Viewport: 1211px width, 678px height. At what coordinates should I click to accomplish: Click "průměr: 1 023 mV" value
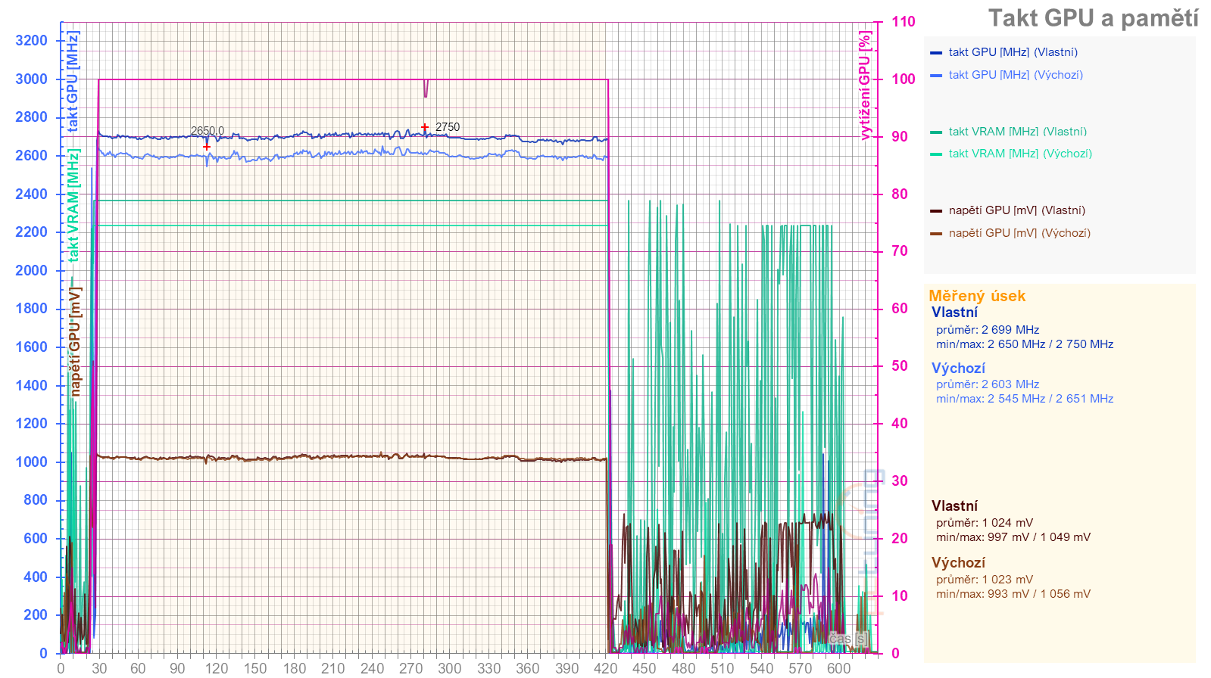pos(985,580)
